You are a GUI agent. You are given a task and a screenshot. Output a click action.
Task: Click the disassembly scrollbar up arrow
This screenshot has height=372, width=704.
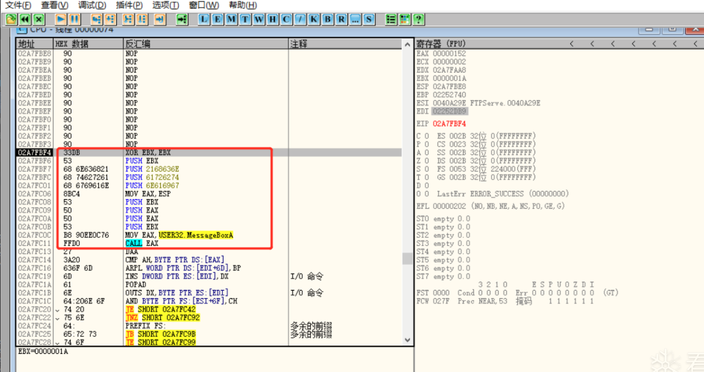pos(407,45)
